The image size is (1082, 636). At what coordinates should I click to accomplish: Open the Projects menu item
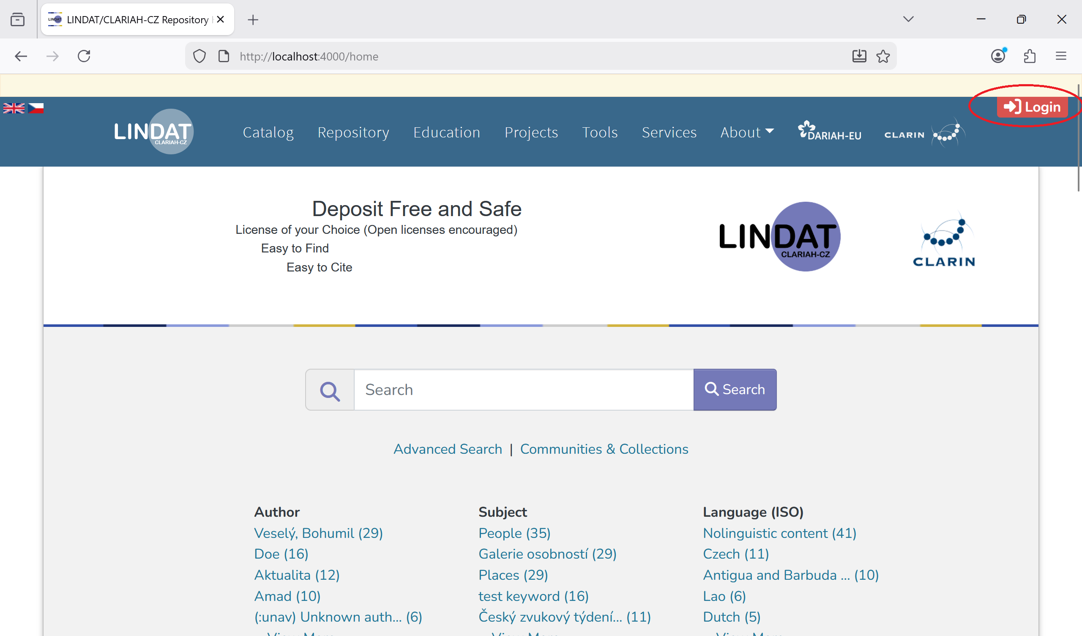[531, 132]
